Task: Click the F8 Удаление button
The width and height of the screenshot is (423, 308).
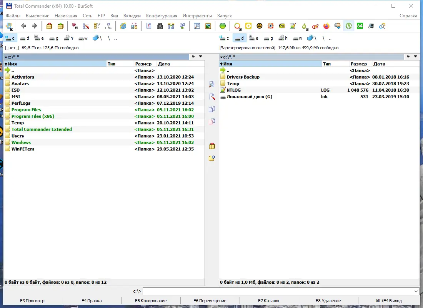Action: click(x=328, y=301)
